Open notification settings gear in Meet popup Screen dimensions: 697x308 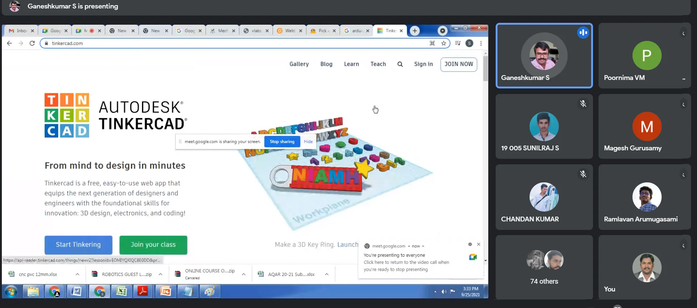pos(470,244)
